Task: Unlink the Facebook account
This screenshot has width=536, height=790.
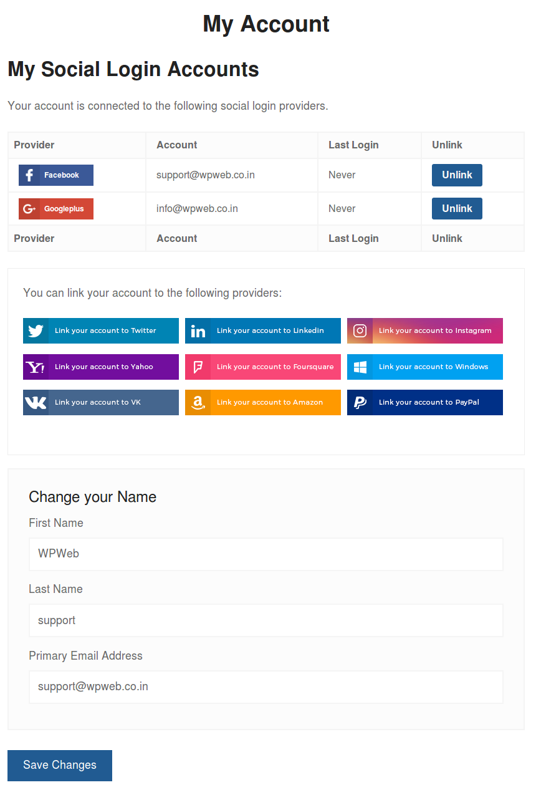Action: pos(457,175)
